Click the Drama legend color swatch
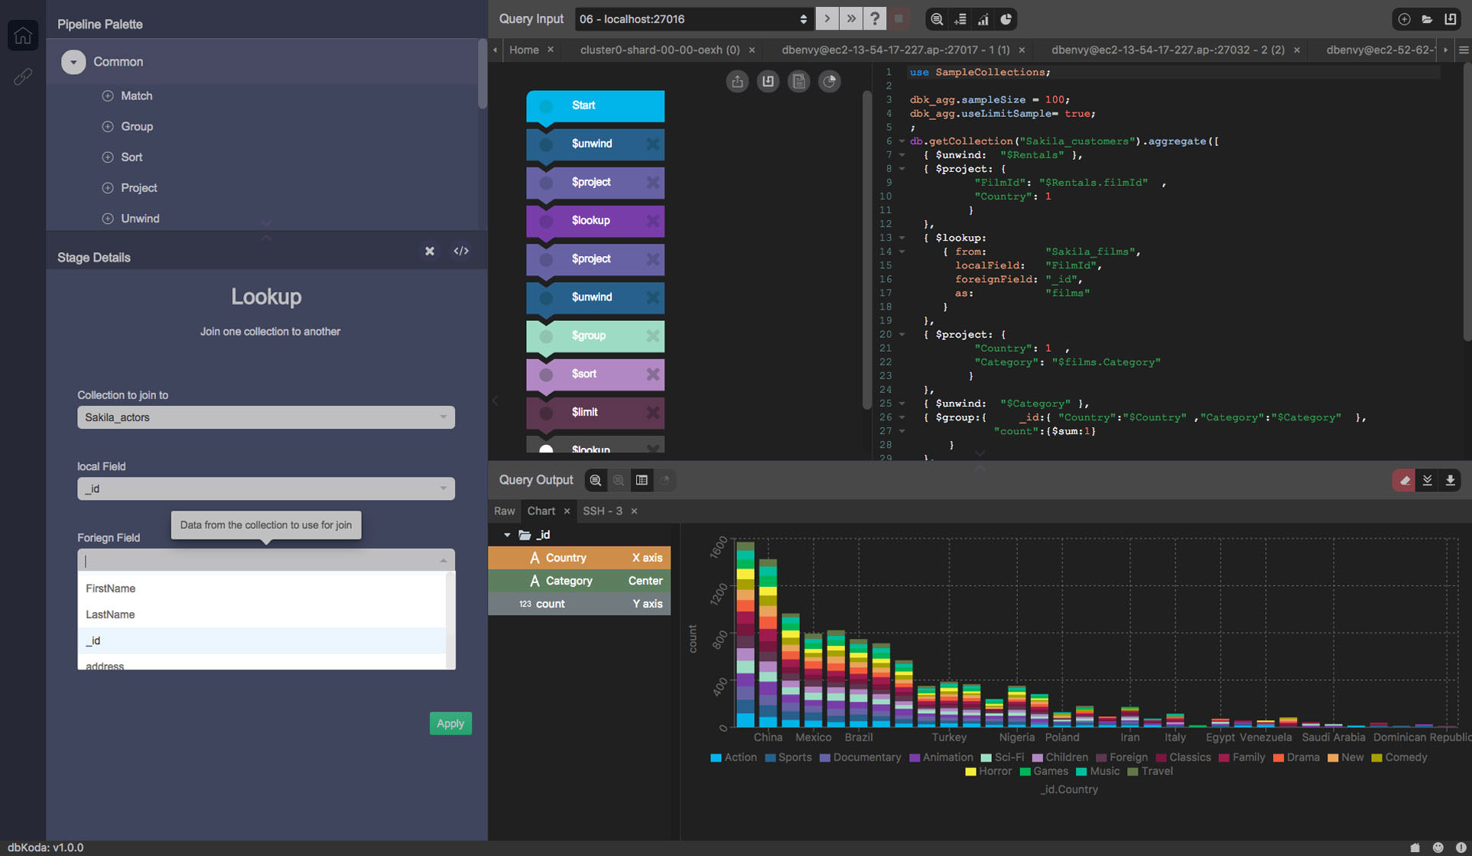Viewport: 1472px width, 856px height. (1278, 757)
